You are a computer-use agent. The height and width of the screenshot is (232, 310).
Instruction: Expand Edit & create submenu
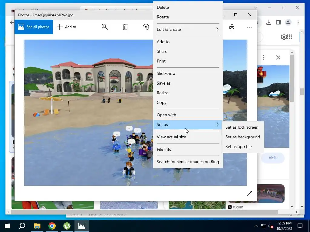pos(188,29)
